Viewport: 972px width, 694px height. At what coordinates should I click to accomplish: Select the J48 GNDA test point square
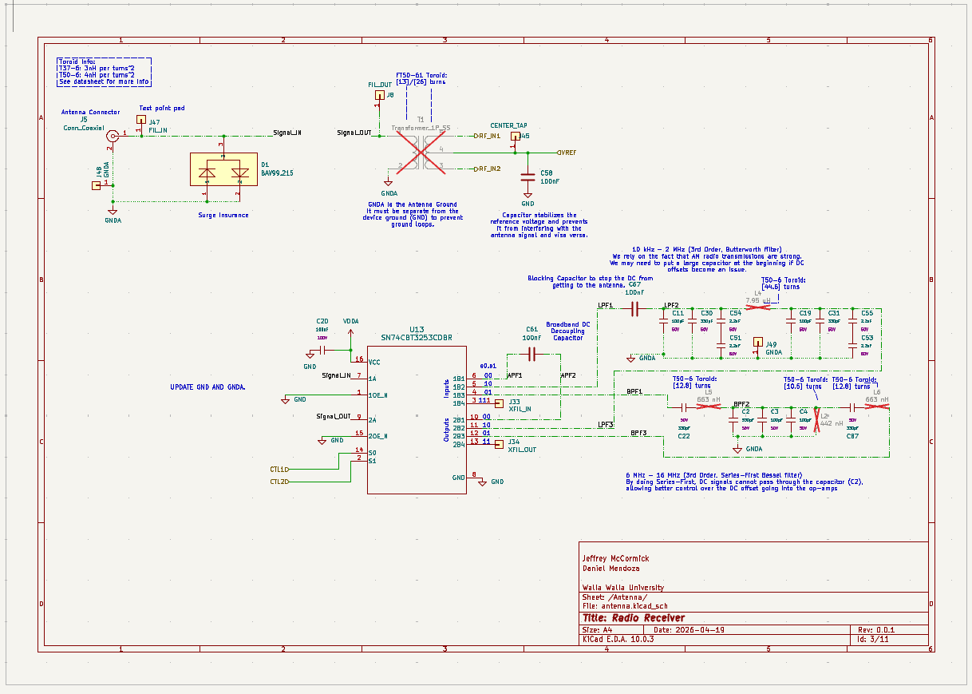pos(97,185)
